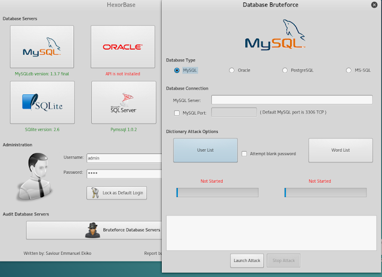Screen dimensions: 382x277
Task: Click the large MySQL logo in Database Bruteforce
Action: click(275, 35)
